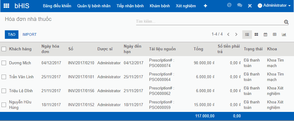
Task: Click the TẠO create button
Action: [x=11, y=35]
